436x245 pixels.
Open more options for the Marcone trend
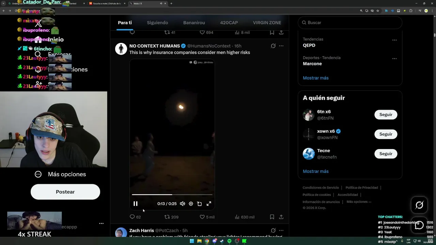(394, 59)
